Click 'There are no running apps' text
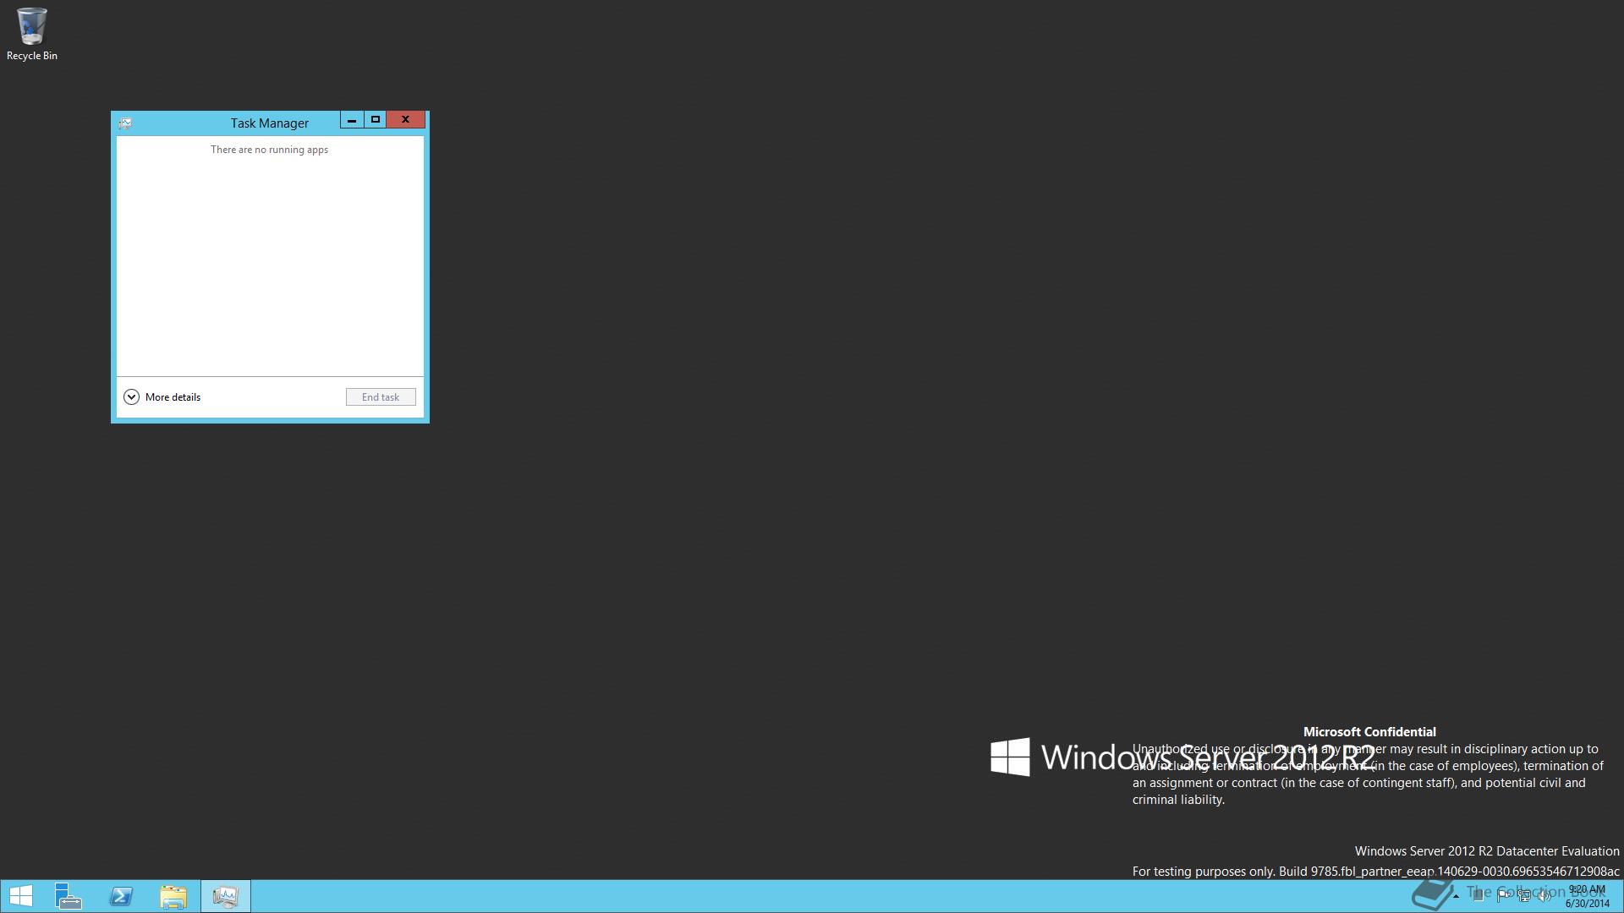Screen dimensions: 1624x913 pos(269,150)
